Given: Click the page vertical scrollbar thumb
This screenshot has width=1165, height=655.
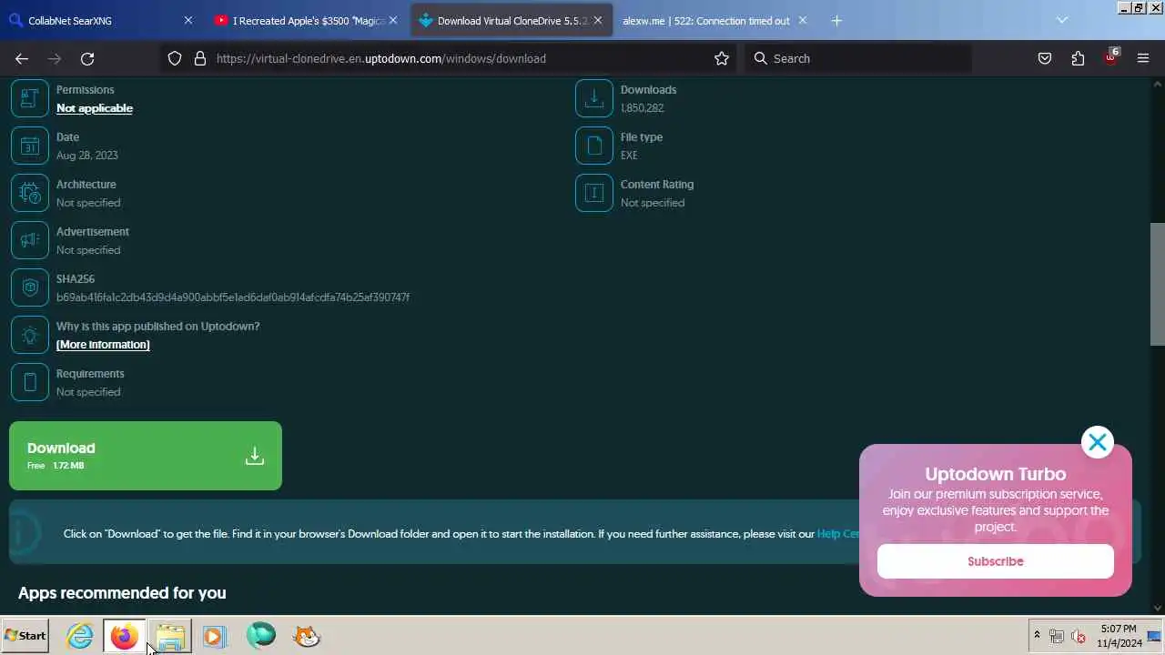Looking at the screenshot, I should (1157, 284).
